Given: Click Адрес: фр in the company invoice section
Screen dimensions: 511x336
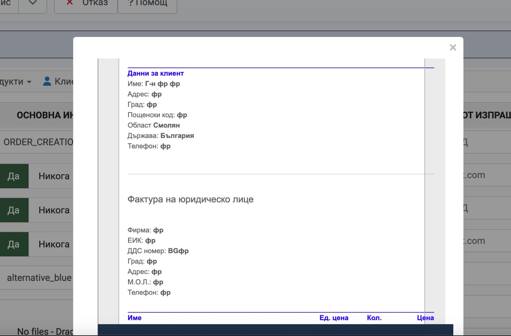Looking at the screenshot, I should [x=145, y=272].
